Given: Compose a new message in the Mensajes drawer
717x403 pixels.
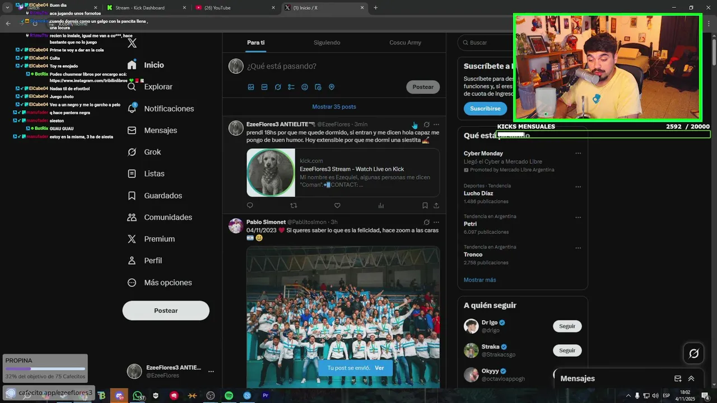Looking at the screenshot, I should tap(678, 378).
